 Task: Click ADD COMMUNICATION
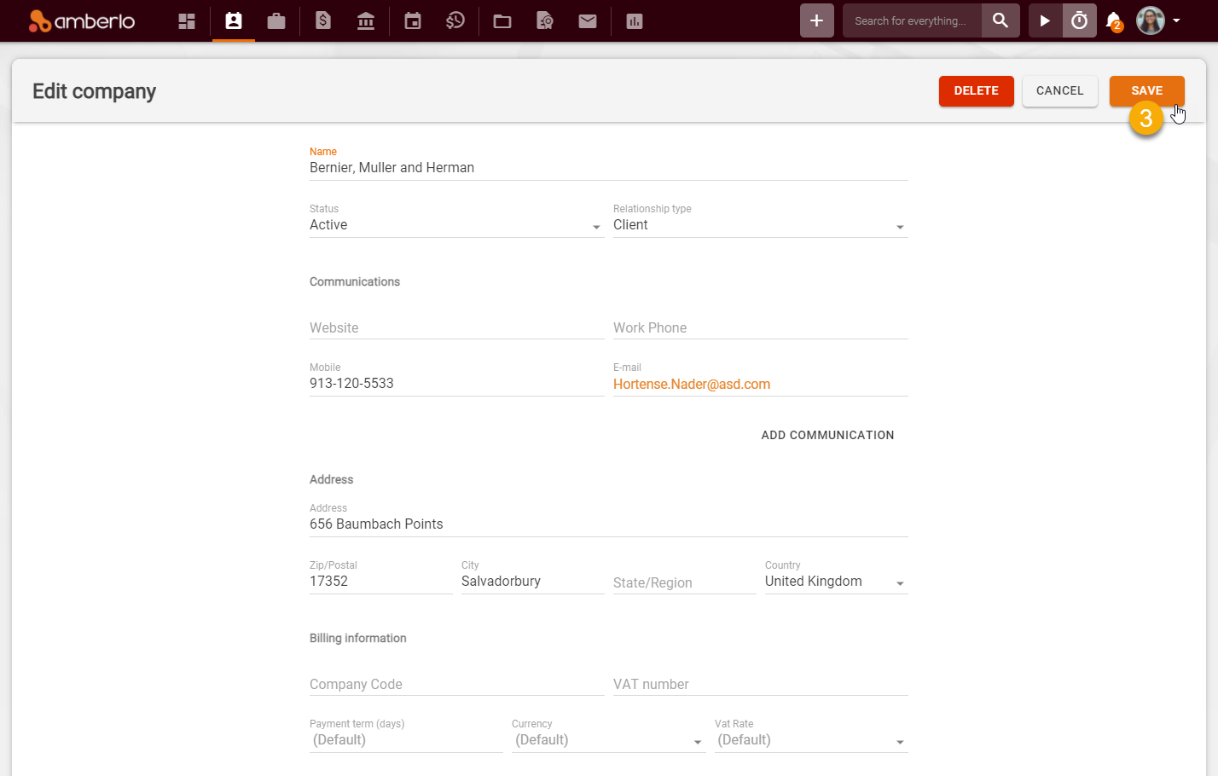tap(828, 435)
